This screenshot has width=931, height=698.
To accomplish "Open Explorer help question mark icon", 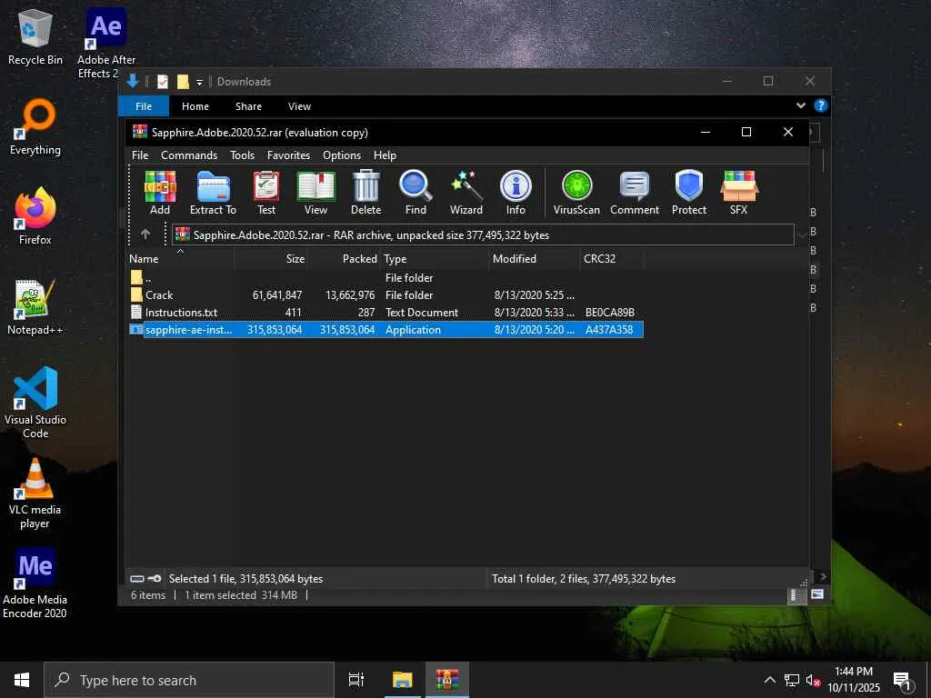I will pyautogui.click(x=821, y=105).
